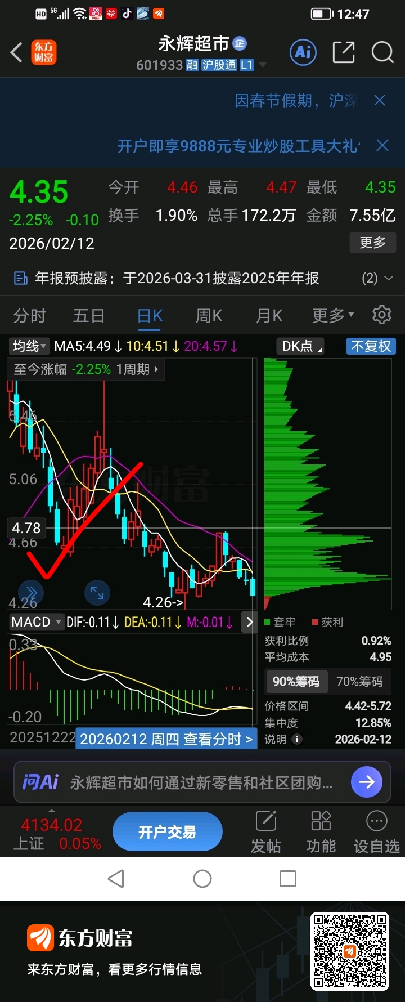Open the 东方财富 logo shortcut
The height and width of the screenshot is (1002, 405).
(44, 52)
